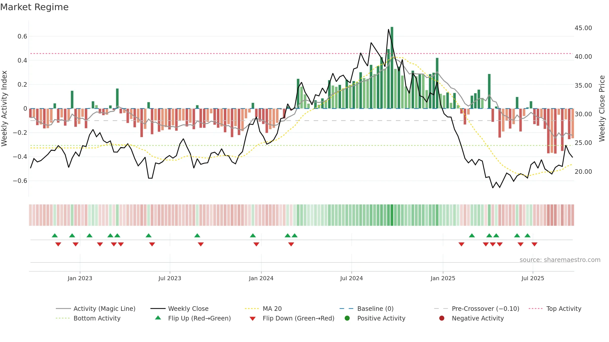This screenshot has width=609, height=342.
Task: Click the 40.00 price axis label
Action: click(583, 56)
